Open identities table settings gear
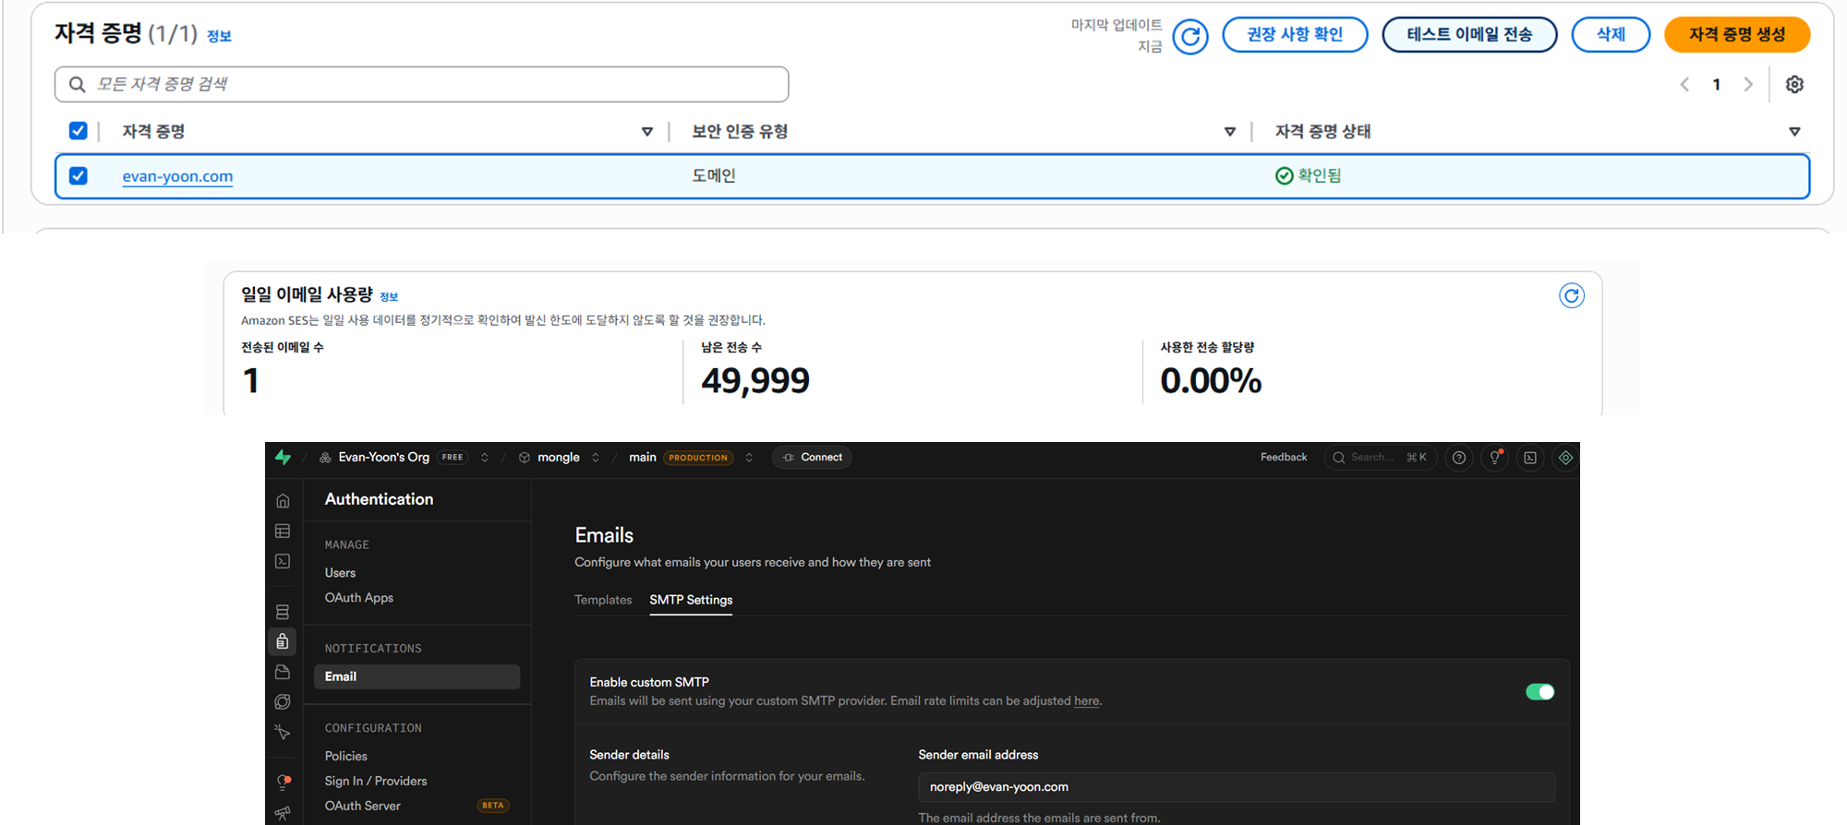Image resolution: width=1847 pixels, height=825 pixels. (1794, 84)
